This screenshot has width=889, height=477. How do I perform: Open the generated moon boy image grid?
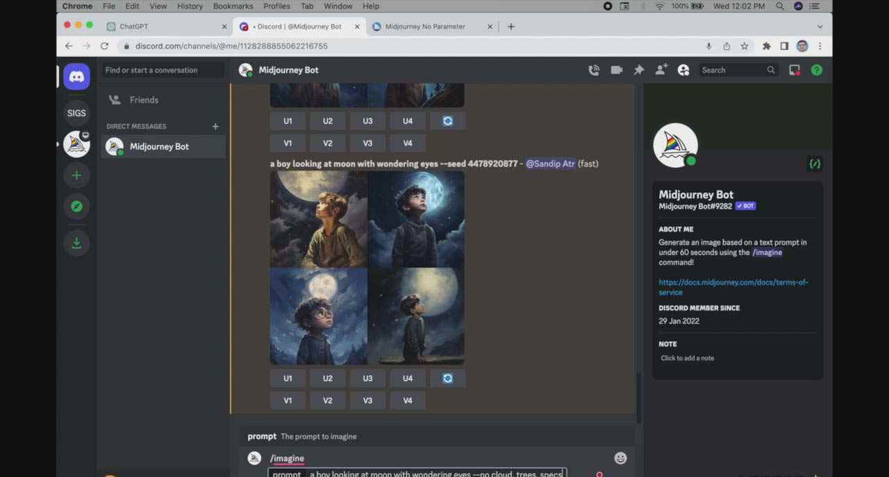[367, 268]
